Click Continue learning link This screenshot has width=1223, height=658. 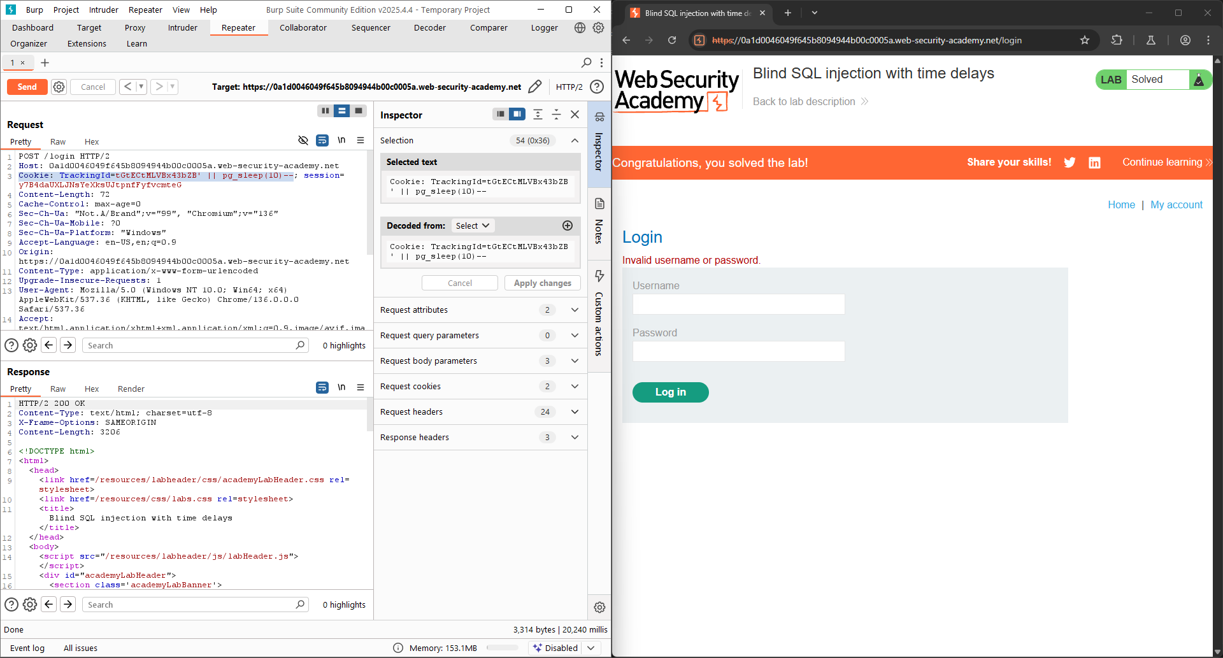[x=1167, y=162]
